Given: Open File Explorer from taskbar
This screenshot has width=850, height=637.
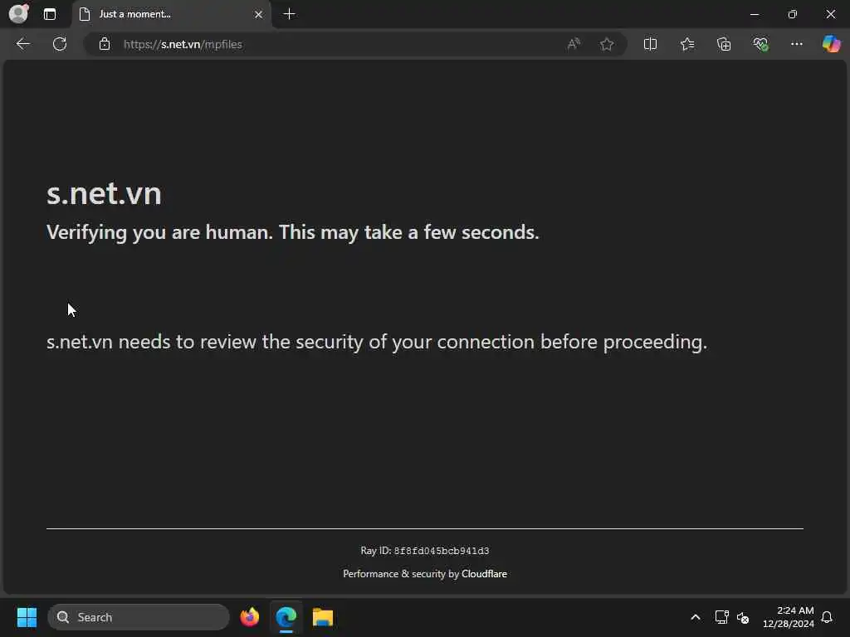Looking at the screenshot, I should click(x=323, y=617).
